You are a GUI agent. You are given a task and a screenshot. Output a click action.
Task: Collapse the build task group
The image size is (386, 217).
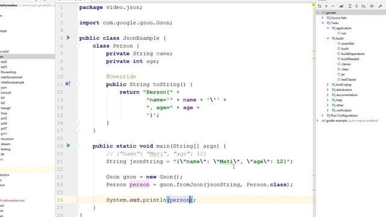point(328,39)
